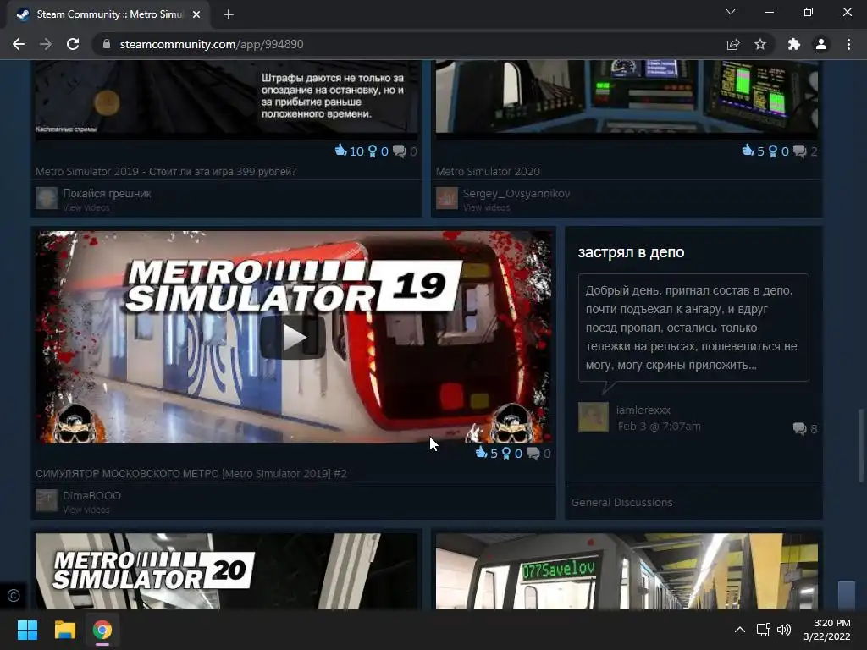Open the Windows Start menu
The image size is (867, 650).
pyautogui.click(x=27, y=630)
